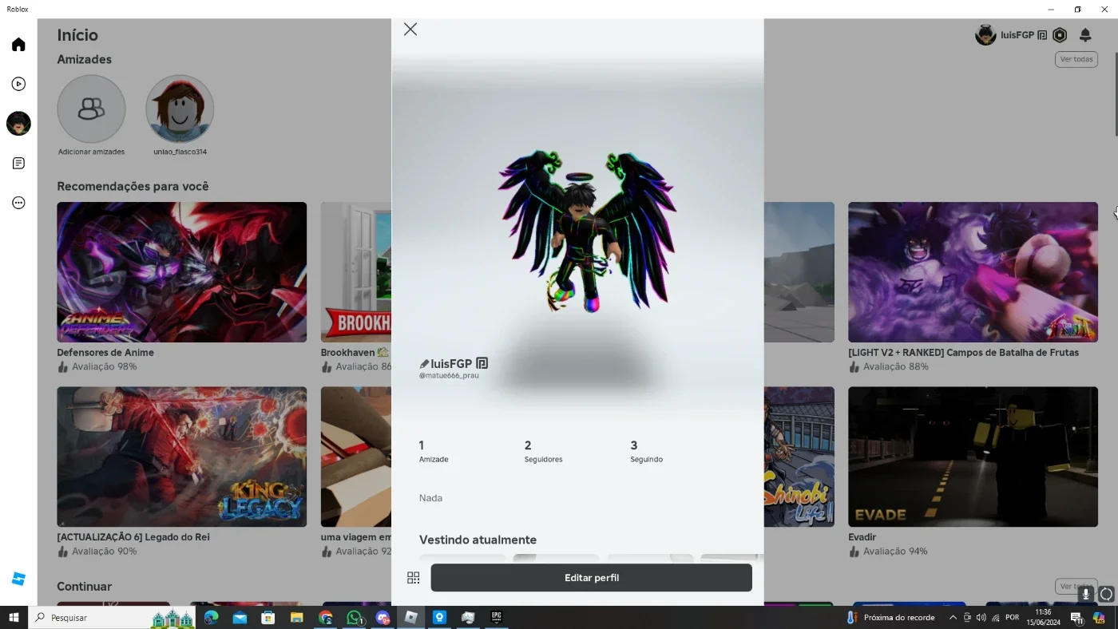The image size is (1118, 629).
Task: Open the More three-dots sidebar icon
Action: point(18,203)
